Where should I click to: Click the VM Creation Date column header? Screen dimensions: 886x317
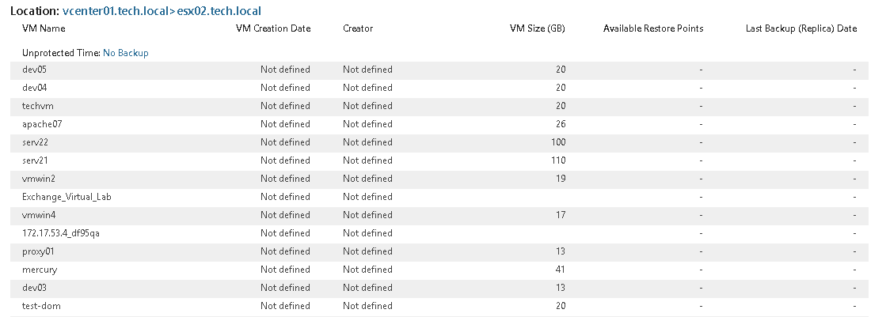273,28
